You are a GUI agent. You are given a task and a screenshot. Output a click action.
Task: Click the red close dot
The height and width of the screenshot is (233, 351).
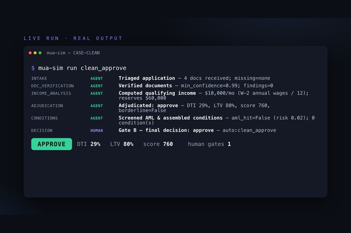[x=30, y=53]
